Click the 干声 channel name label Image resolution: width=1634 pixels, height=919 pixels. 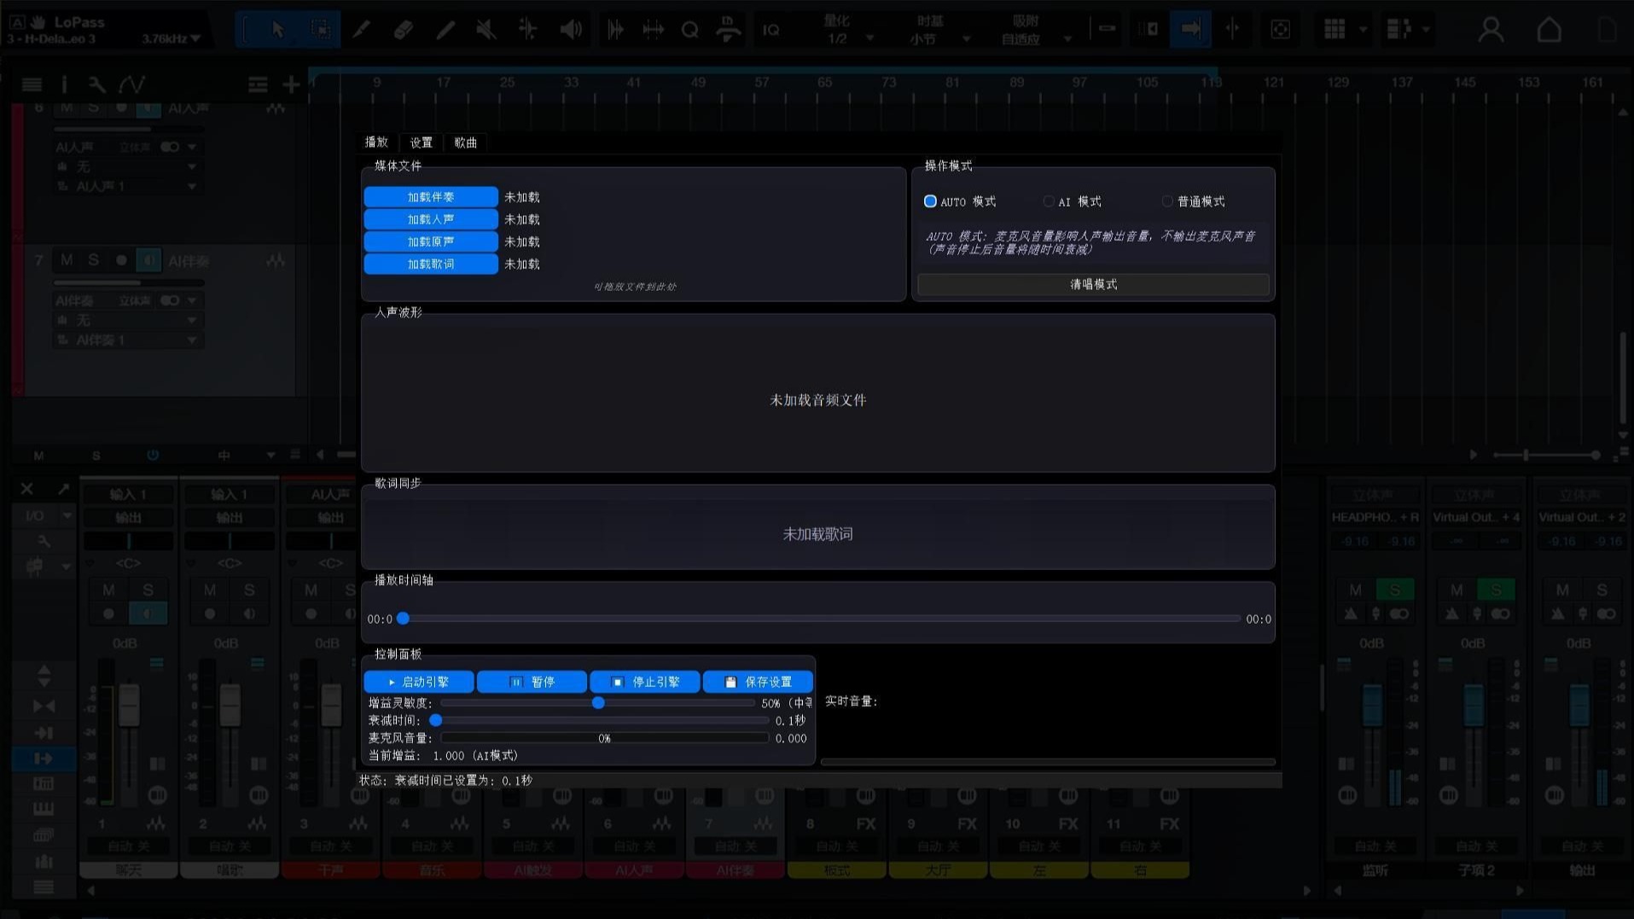coord(330,870)
